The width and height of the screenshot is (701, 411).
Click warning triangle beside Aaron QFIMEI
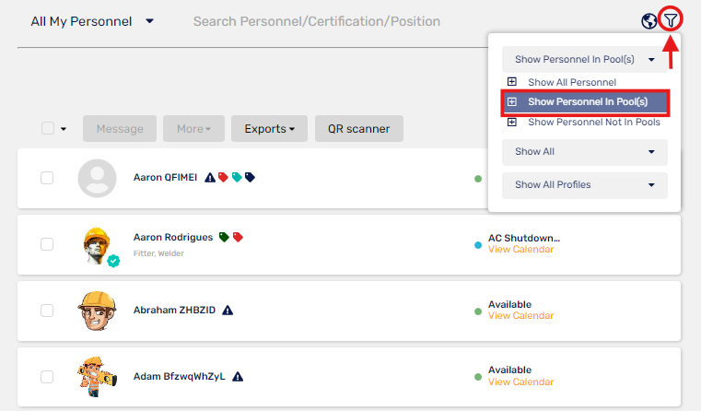[x=210, y=178]
